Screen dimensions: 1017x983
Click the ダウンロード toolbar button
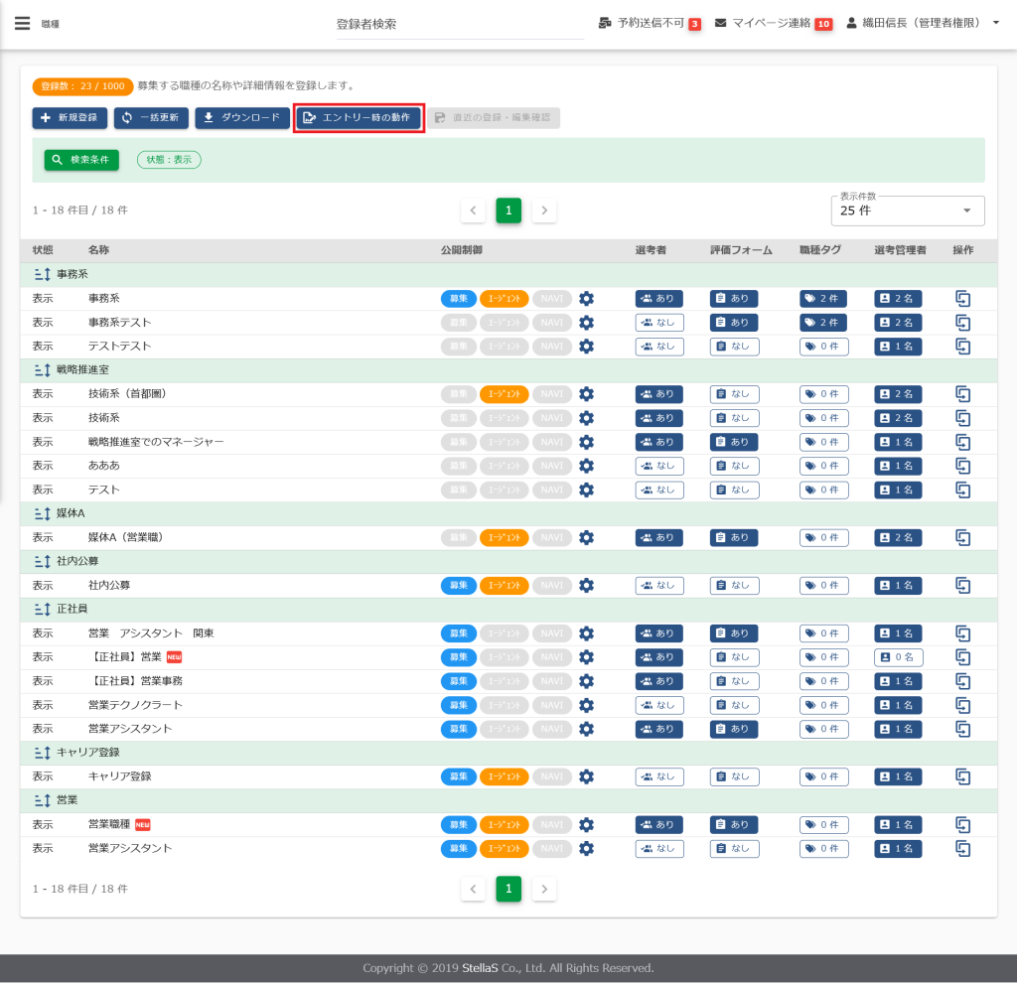[241, 118]
